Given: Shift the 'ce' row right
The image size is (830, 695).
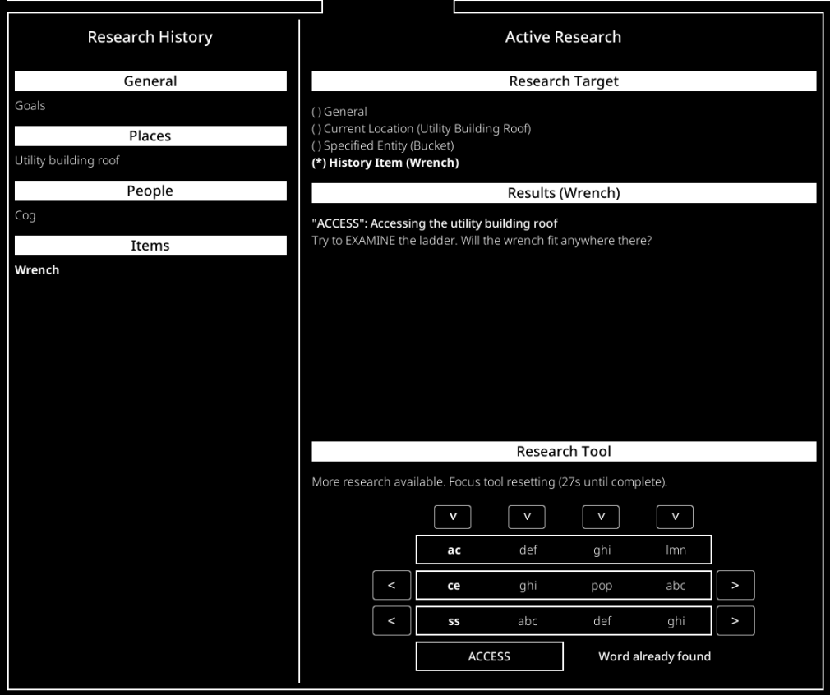Looking at the screenshot, I should pos(735,585).
